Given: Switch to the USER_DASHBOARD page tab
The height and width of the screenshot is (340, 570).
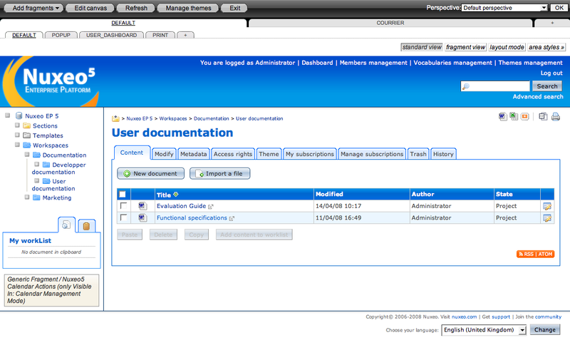Looking at the screenshot, I should pos(112,35).
